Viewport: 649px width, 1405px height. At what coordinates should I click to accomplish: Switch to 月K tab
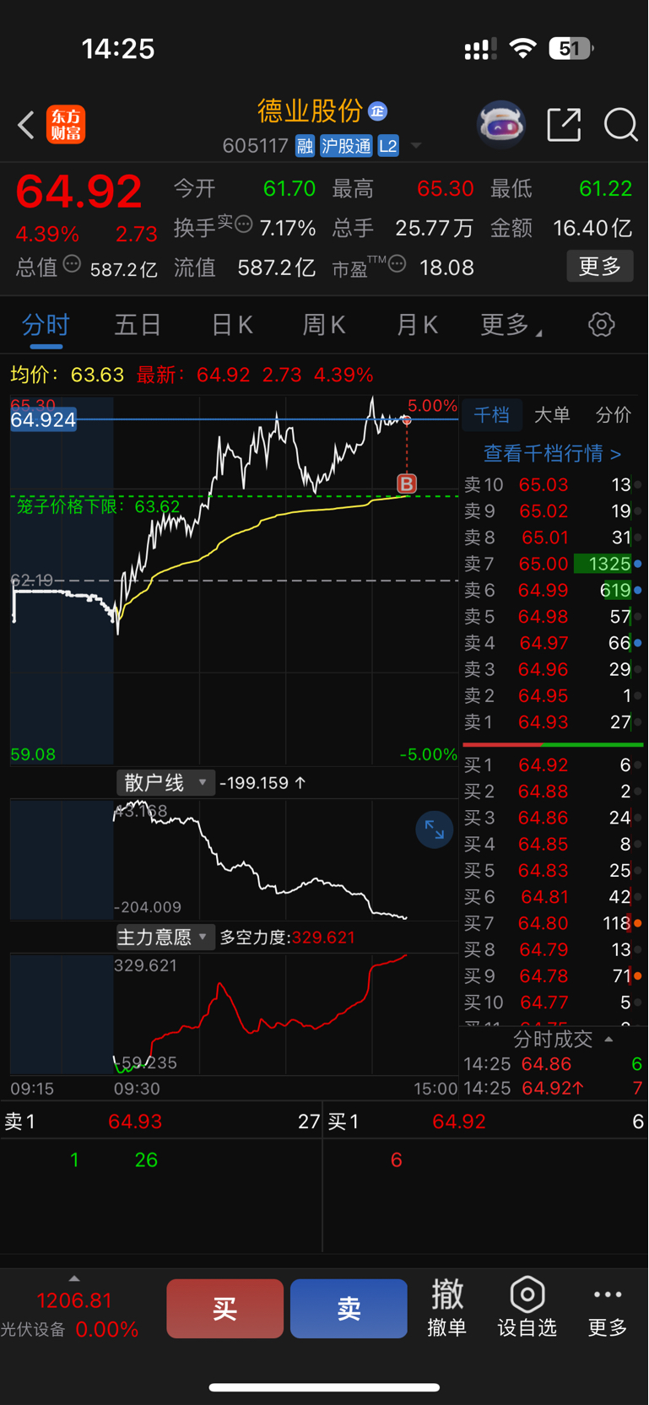(417, 324)
